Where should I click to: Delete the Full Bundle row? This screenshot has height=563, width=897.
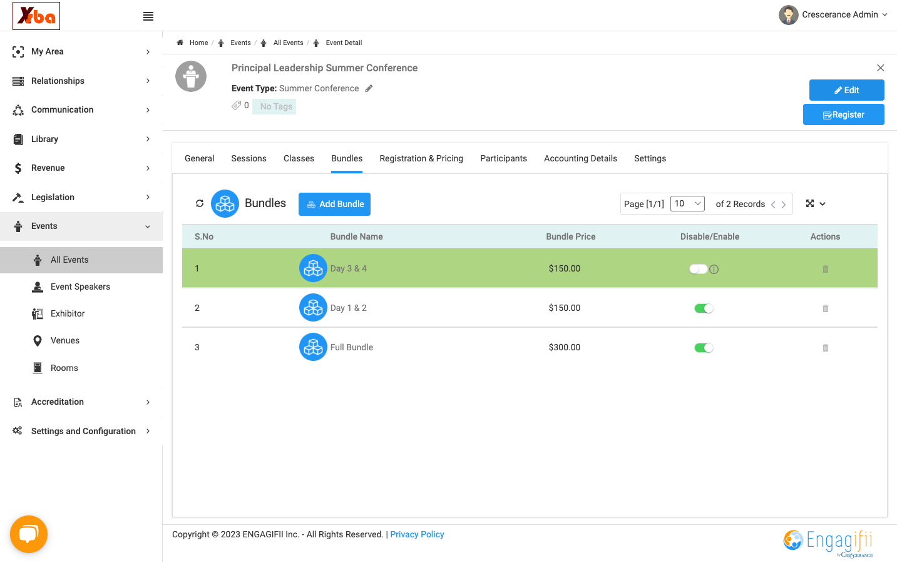click(x=826, y=348)
